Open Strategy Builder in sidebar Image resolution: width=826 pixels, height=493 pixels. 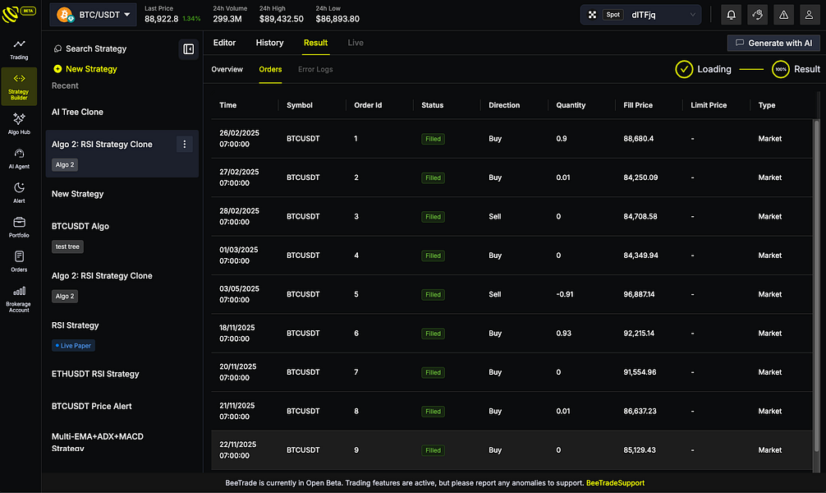[19, 86]
